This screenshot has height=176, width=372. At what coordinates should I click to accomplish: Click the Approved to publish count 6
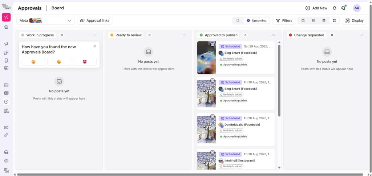[x=245, y=35]
